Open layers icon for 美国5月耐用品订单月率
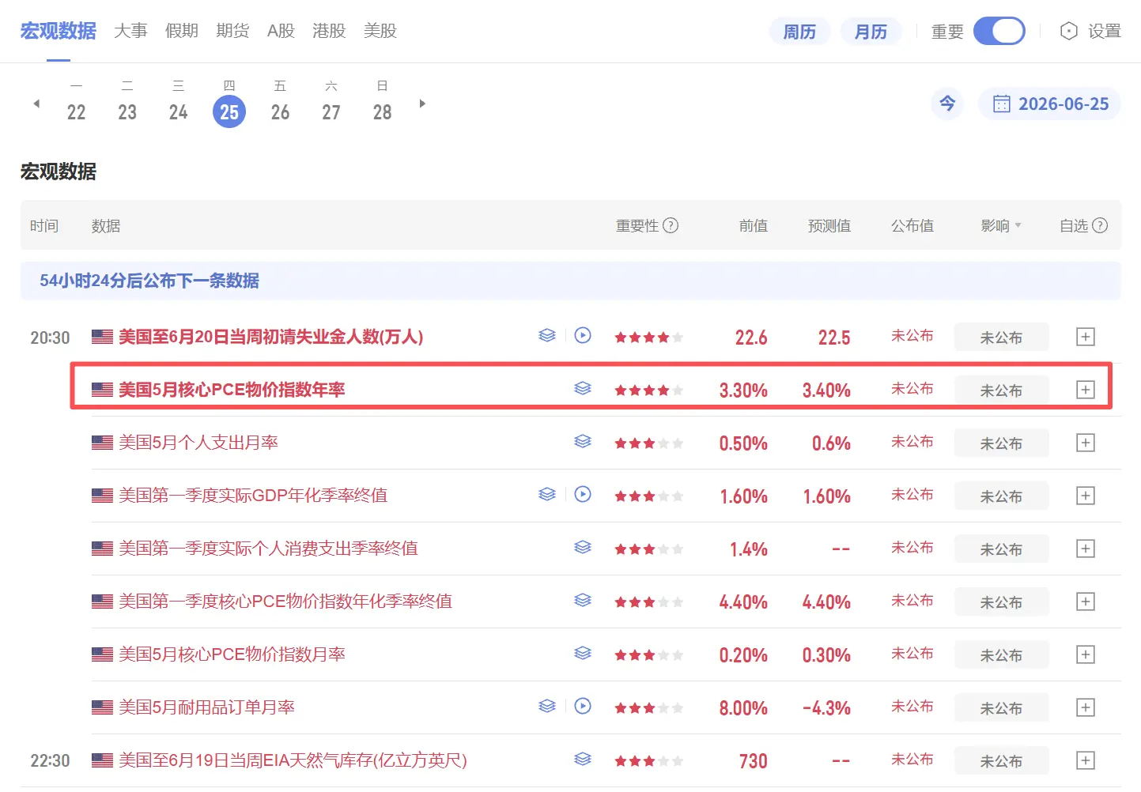 point(547,706)
